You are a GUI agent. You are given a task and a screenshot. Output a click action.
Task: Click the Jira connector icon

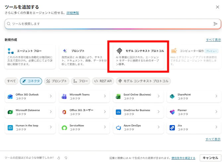pos(172,128)
